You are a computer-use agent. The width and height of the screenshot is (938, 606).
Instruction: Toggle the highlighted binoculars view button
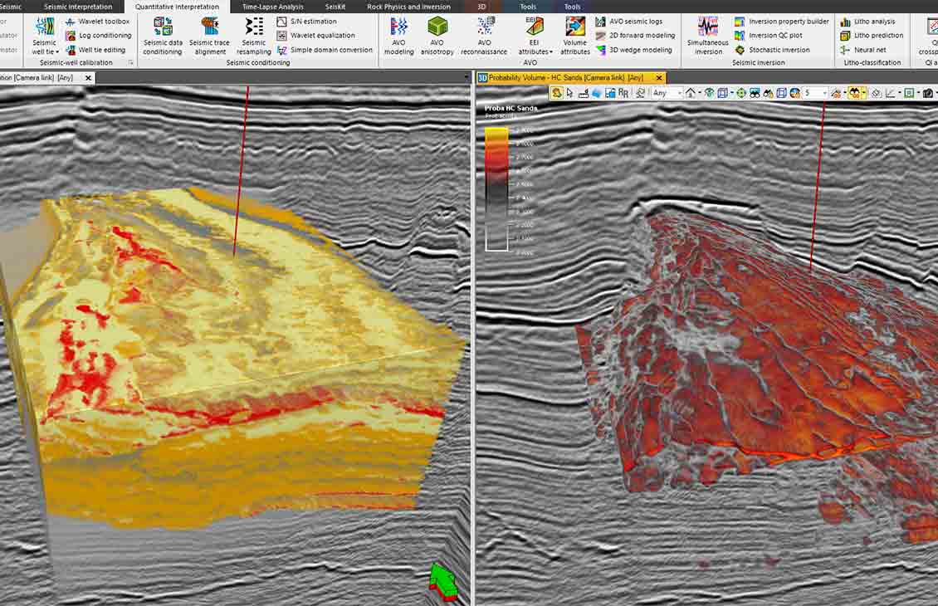856,93
